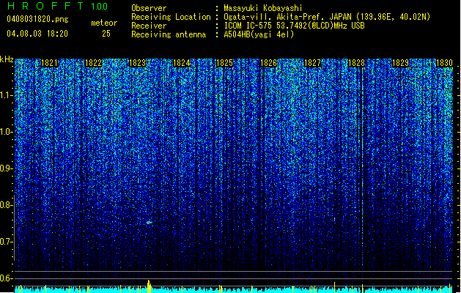
Task: Click the 1823 time marker
Action: click(137, 63)
